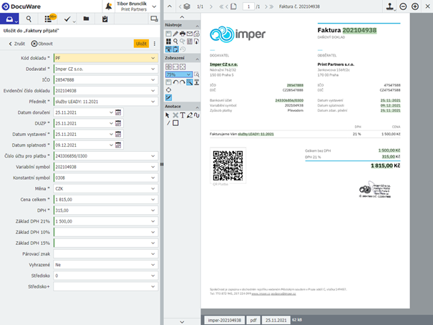
Task: Expand the Dodavatel dropdown
Action: coord(153,69)
